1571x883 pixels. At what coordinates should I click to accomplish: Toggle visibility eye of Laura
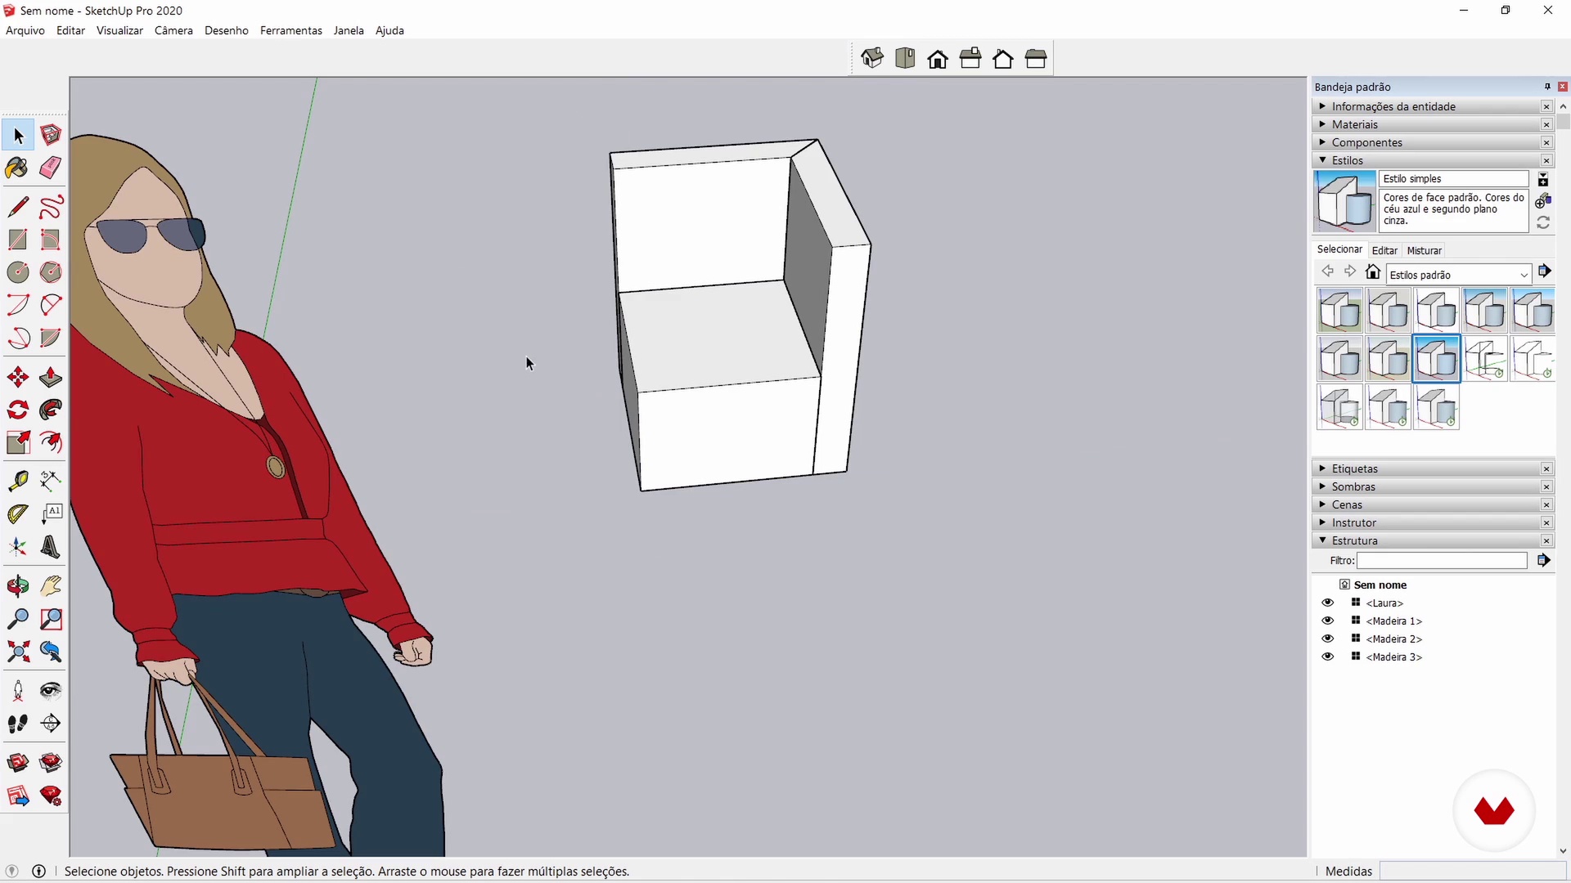coord(1327,603)
